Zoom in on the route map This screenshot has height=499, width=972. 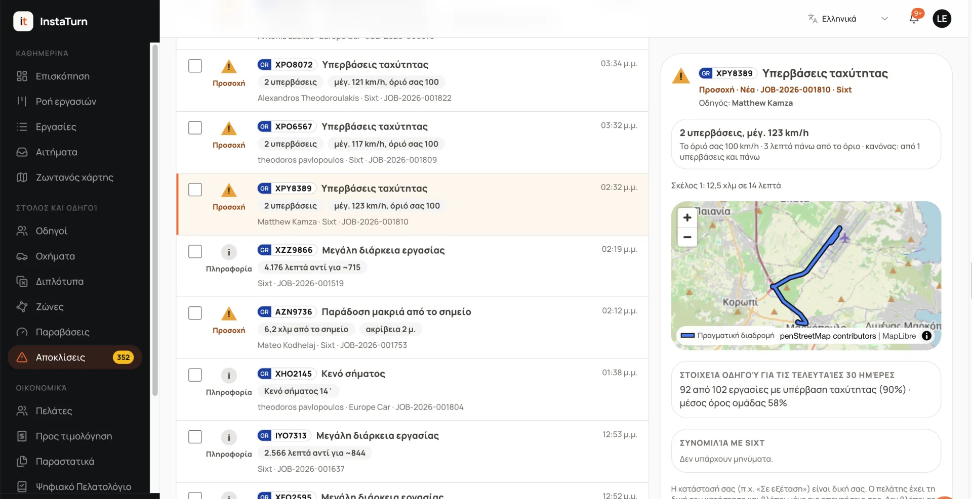[687, 217]
